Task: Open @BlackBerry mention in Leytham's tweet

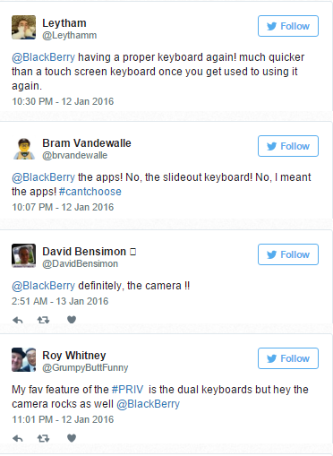Action: (x=44, y=57)
